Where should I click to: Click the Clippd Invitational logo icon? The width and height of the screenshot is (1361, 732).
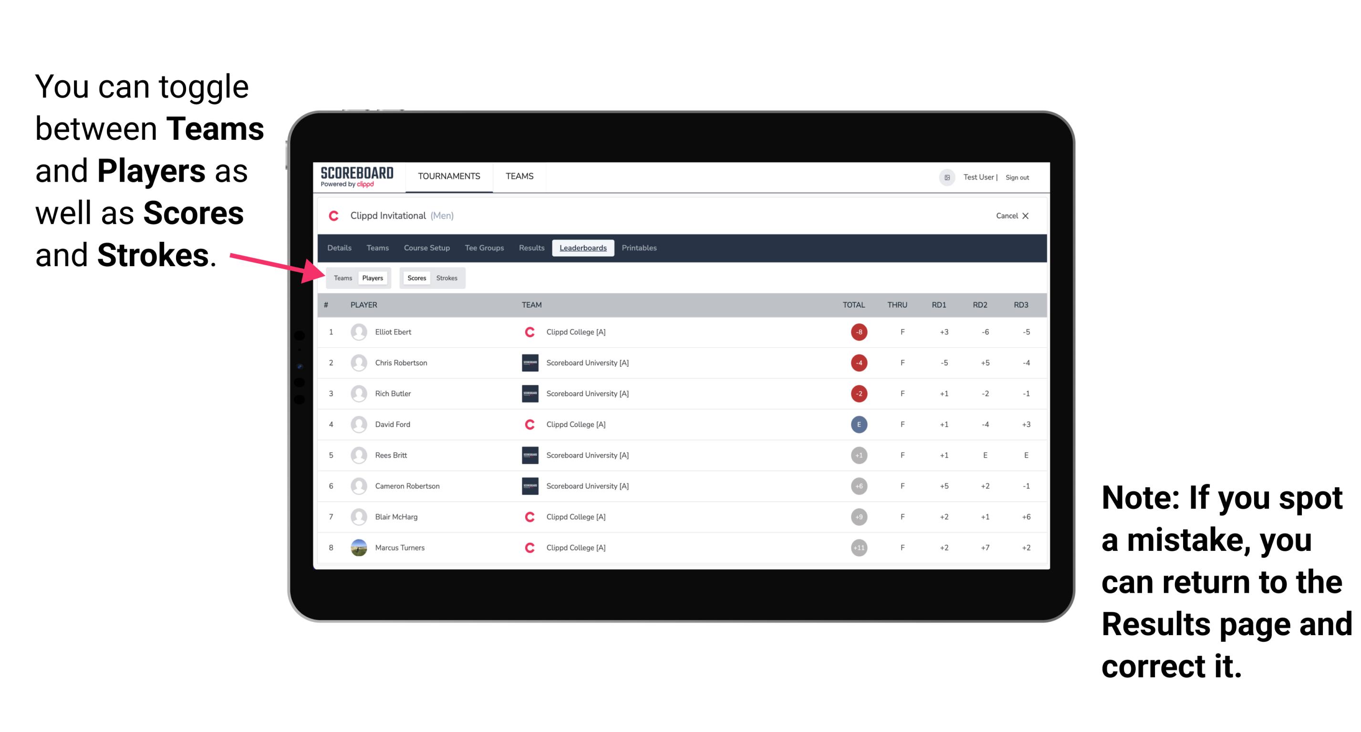pyautogui.click(x=333, y=216)
